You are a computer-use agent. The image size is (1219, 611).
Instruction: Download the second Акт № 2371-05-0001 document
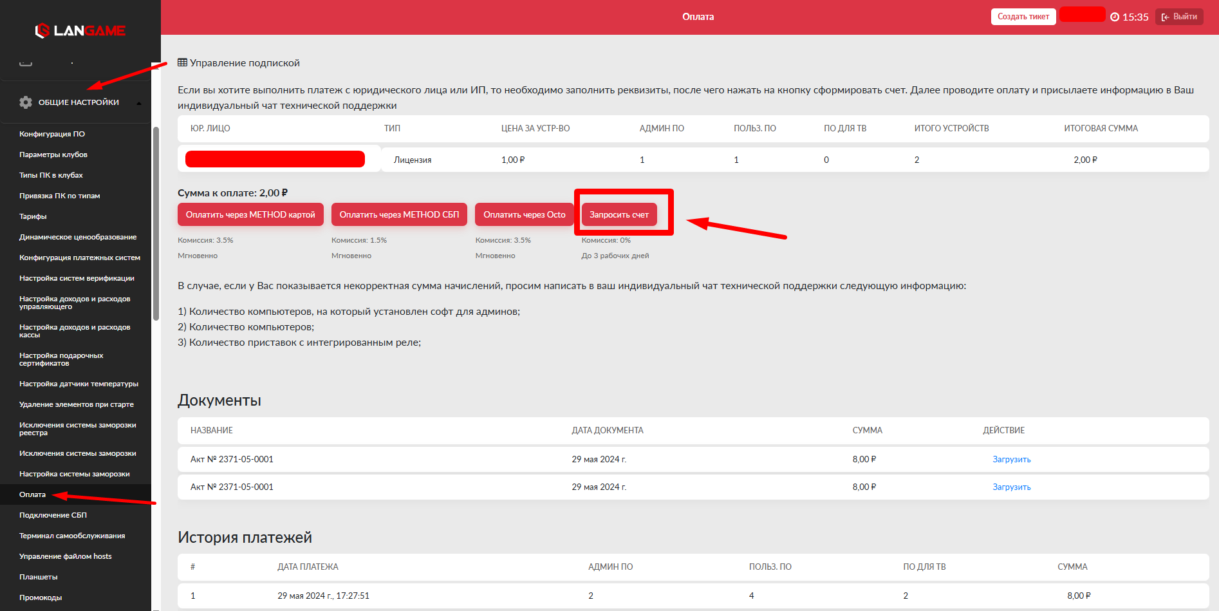(x=1011, y=487)
